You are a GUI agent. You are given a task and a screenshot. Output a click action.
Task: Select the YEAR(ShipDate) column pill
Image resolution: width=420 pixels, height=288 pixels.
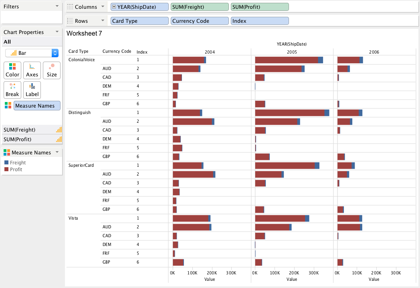click(x=139, y=7)
